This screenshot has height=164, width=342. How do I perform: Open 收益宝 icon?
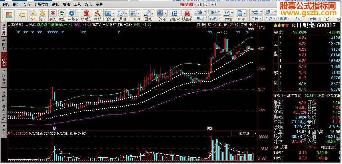click(x=86, y=13)
